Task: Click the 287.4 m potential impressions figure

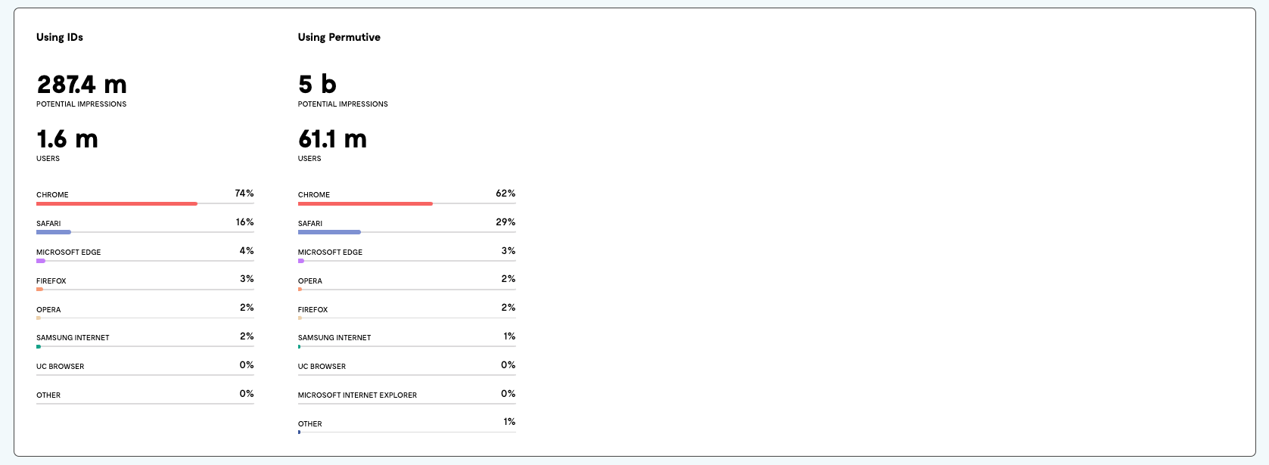Action: (x=82, y=84)
